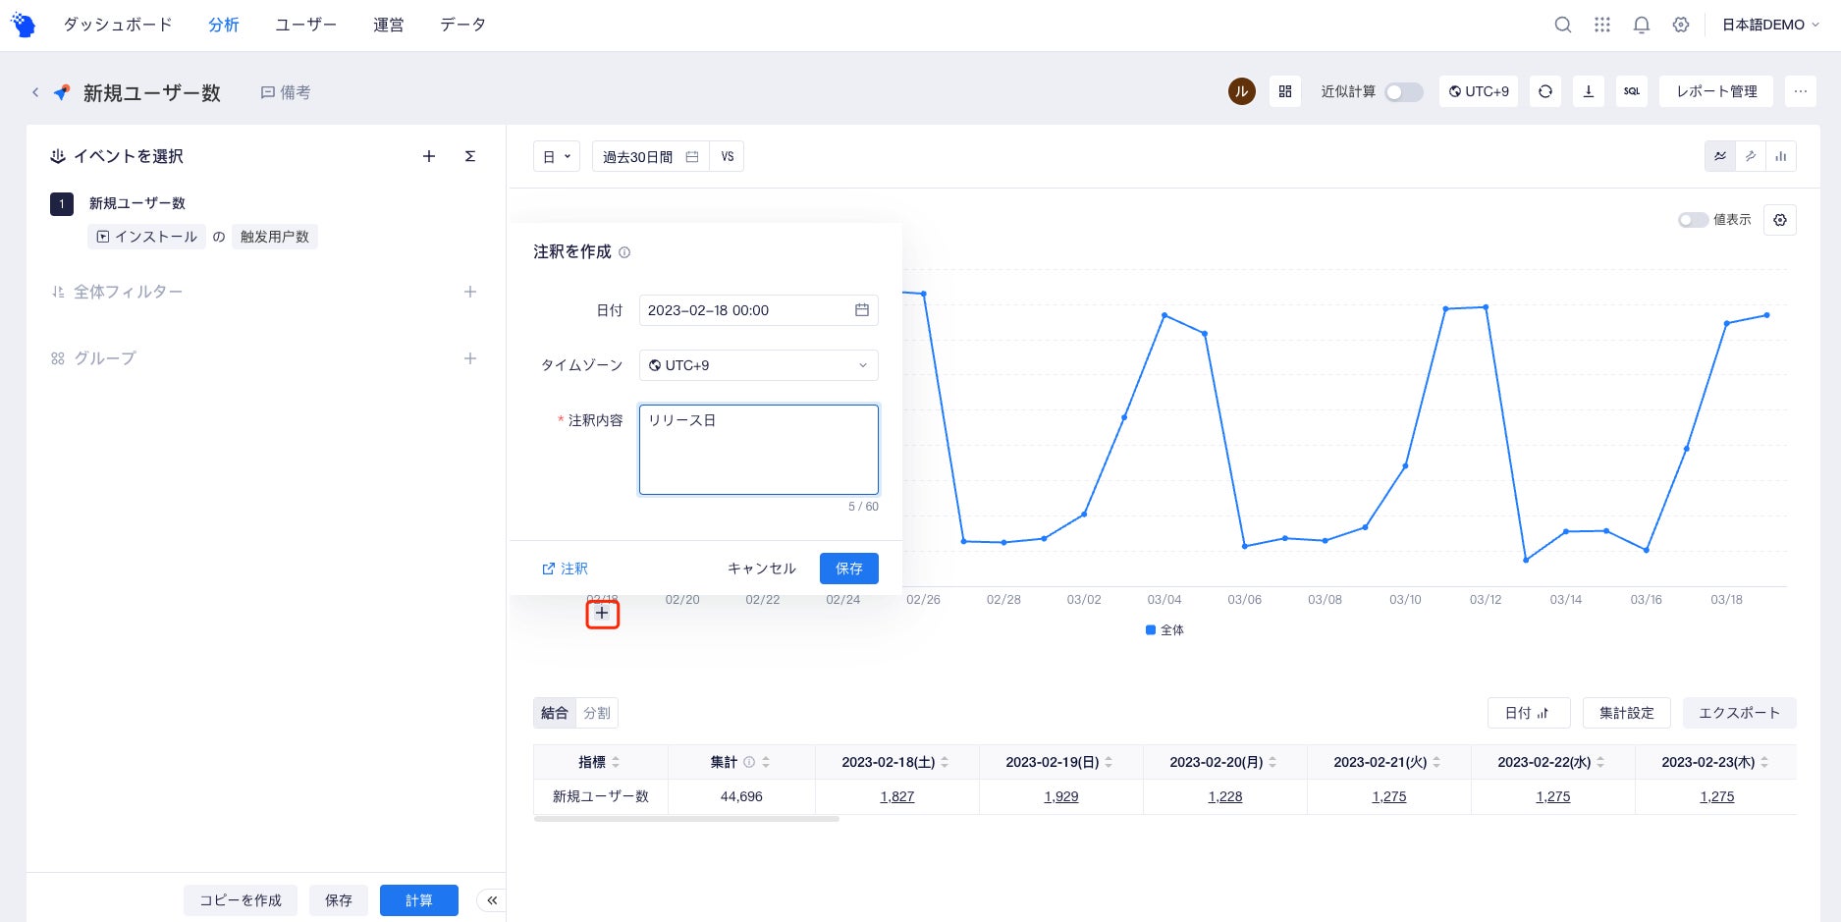Screen dimensions: 1841x922
Task: Click the plus icon to add an event
Action: pyautogui.click(x=429, y=156)
